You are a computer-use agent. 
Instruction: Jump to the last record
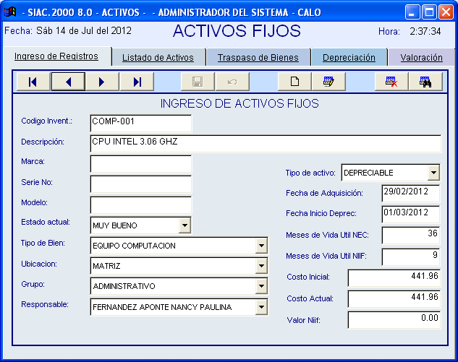click(137, 82)
